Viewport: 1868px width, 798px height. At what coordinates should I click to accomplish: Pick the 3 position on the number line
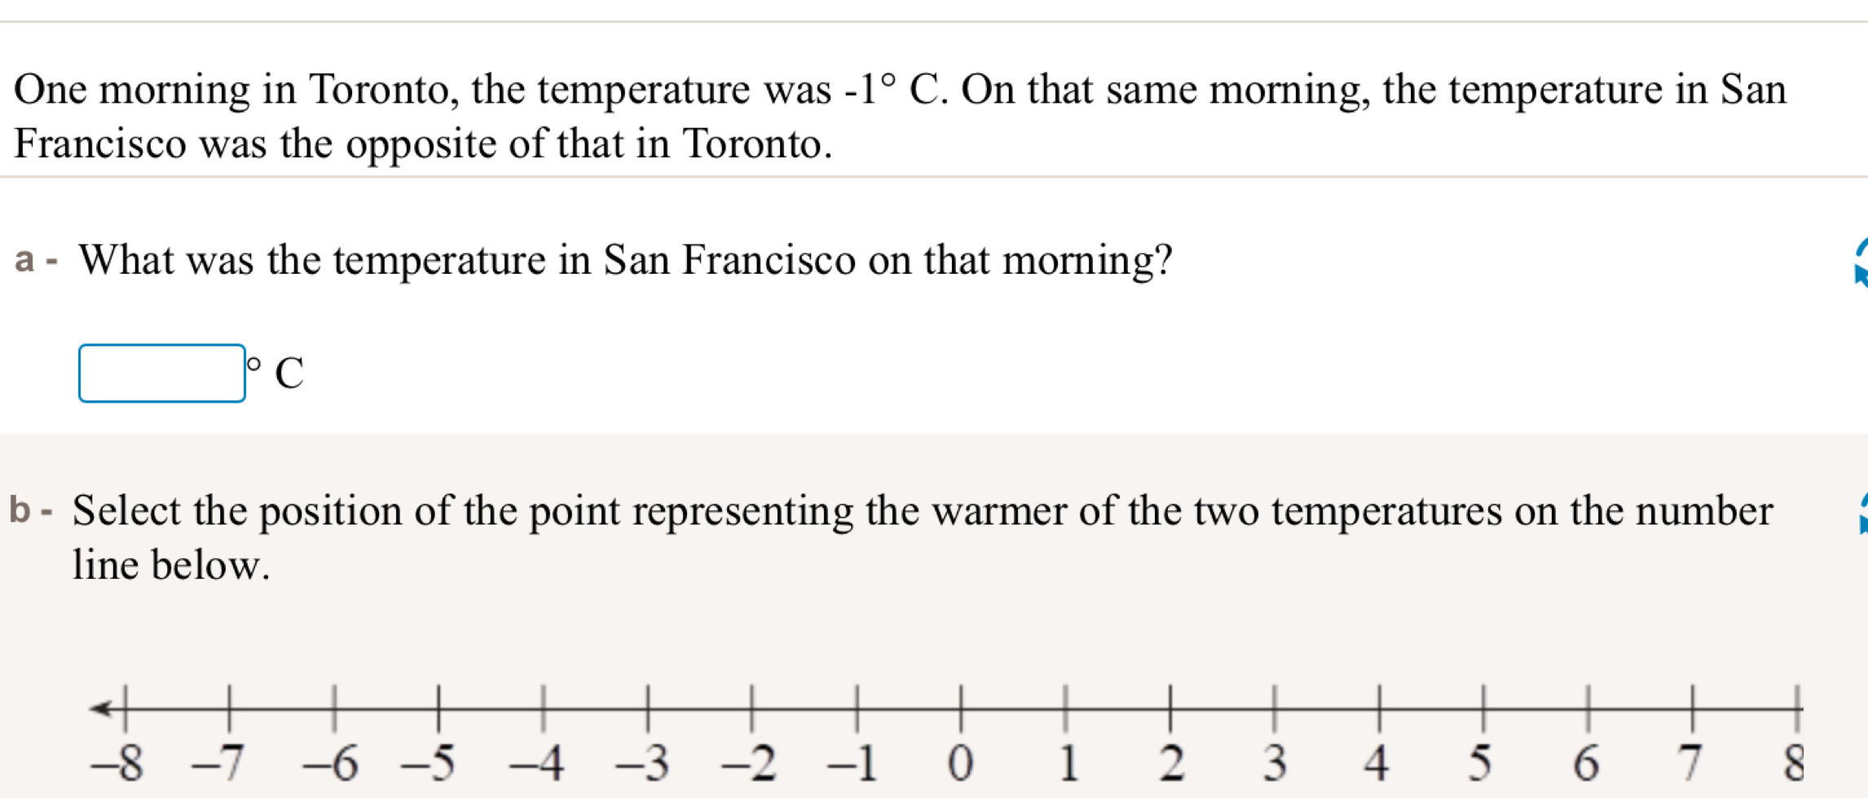click(x=1275, y=709)
